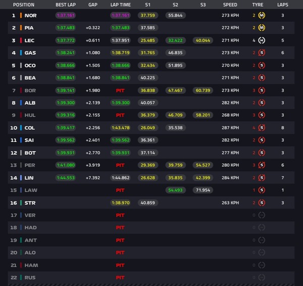
Task: Click the S3 column header
Action: (x=203, y=5)
